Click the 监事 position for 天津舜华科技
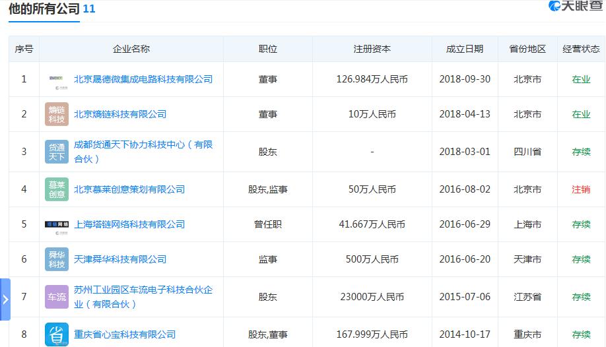The height and width of the screenshot is (347, 606). [268, 259]
